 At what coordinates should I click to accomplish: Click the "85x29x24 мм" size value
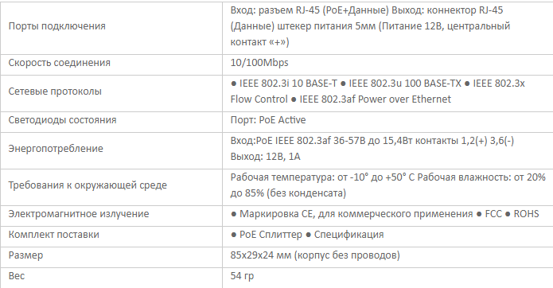pos(261,255)
